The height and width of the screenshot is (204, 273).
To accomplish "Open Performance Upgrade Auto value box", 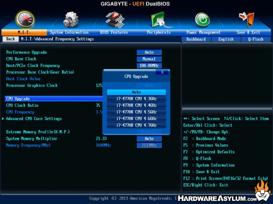I will (149, 52).
